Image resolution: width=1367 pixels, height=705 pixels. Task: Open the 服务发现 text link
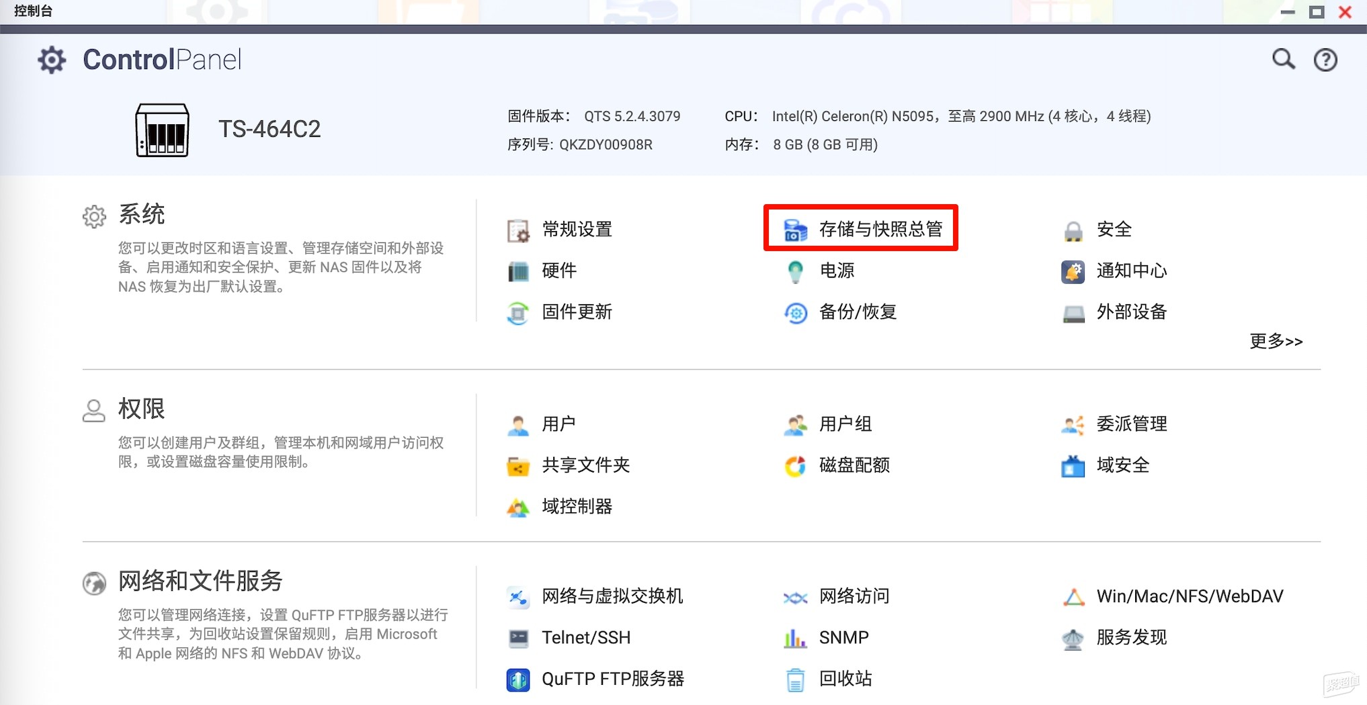(x=1132, y=638)
